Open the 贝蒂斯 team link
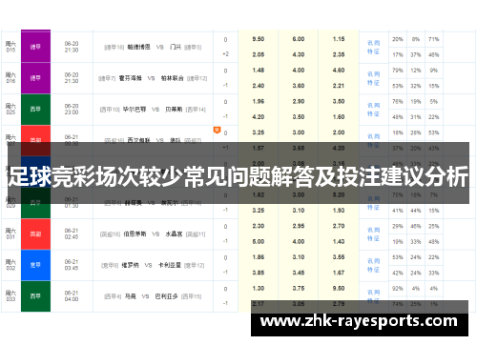Screen dimensions: 477x345 click(x=174, y=110)
